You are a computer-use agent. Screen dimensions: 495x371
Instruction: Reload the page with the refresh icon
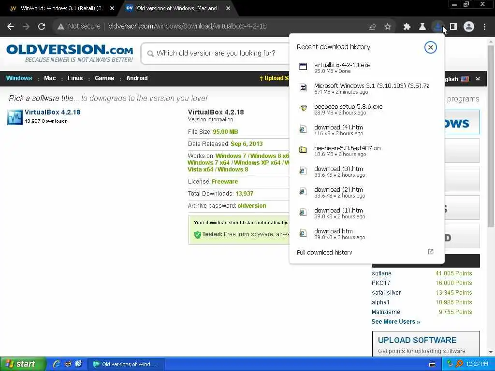tap(42, 27)
